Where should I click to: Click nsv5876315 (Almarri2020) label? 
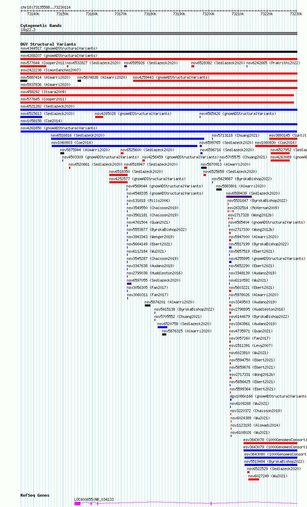(x=187, y=331)
